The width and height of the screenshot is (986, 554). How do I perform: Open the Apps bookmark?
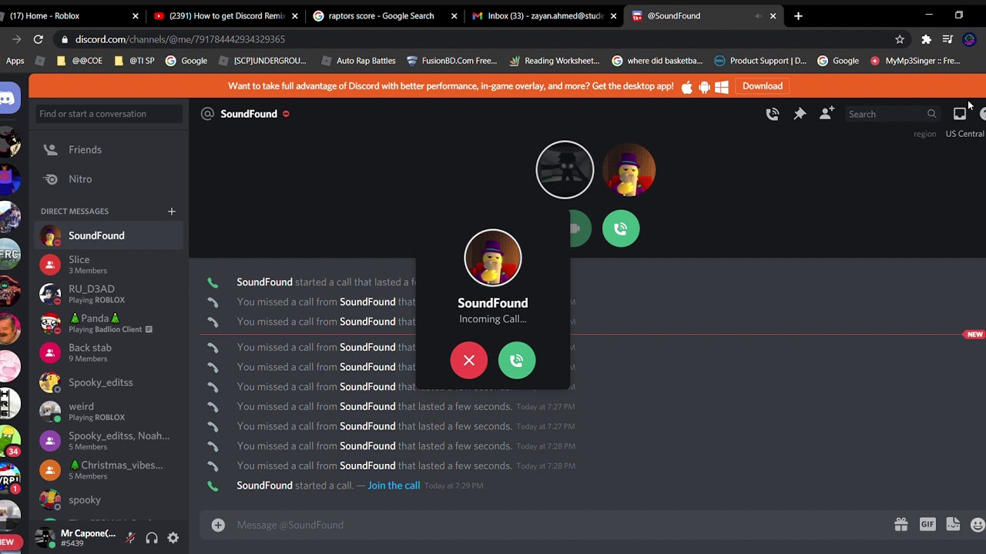(15, 61)
